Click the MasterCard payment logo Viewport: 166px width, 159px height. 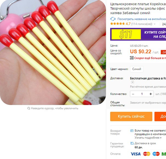tap(147, 154)
